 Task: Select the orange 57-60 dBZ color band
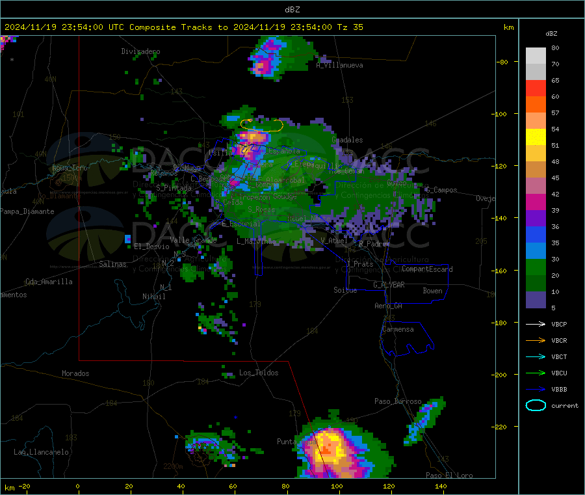[x=536, y=105]
